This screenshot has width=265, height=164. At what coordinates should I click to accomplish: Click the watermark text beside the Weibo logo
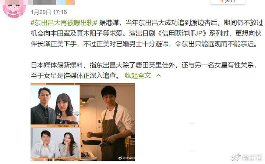point(252,158)
